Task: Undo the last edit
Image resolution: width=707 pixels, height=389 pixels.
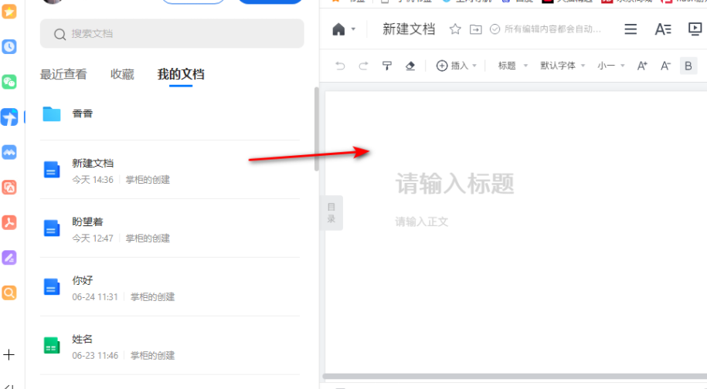Action: click(x=340, y=66)
